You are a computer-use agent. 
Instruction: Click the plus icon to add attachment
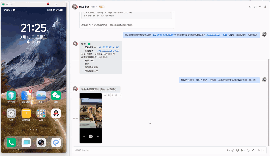[248, 150]
